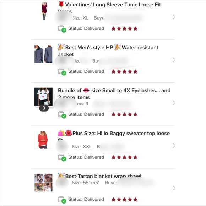Image resolution: width=206 pixels, height=206 pixels.
Task: Click the five-star rating on Men's Jacket order
Action: [x=124, y=72]
